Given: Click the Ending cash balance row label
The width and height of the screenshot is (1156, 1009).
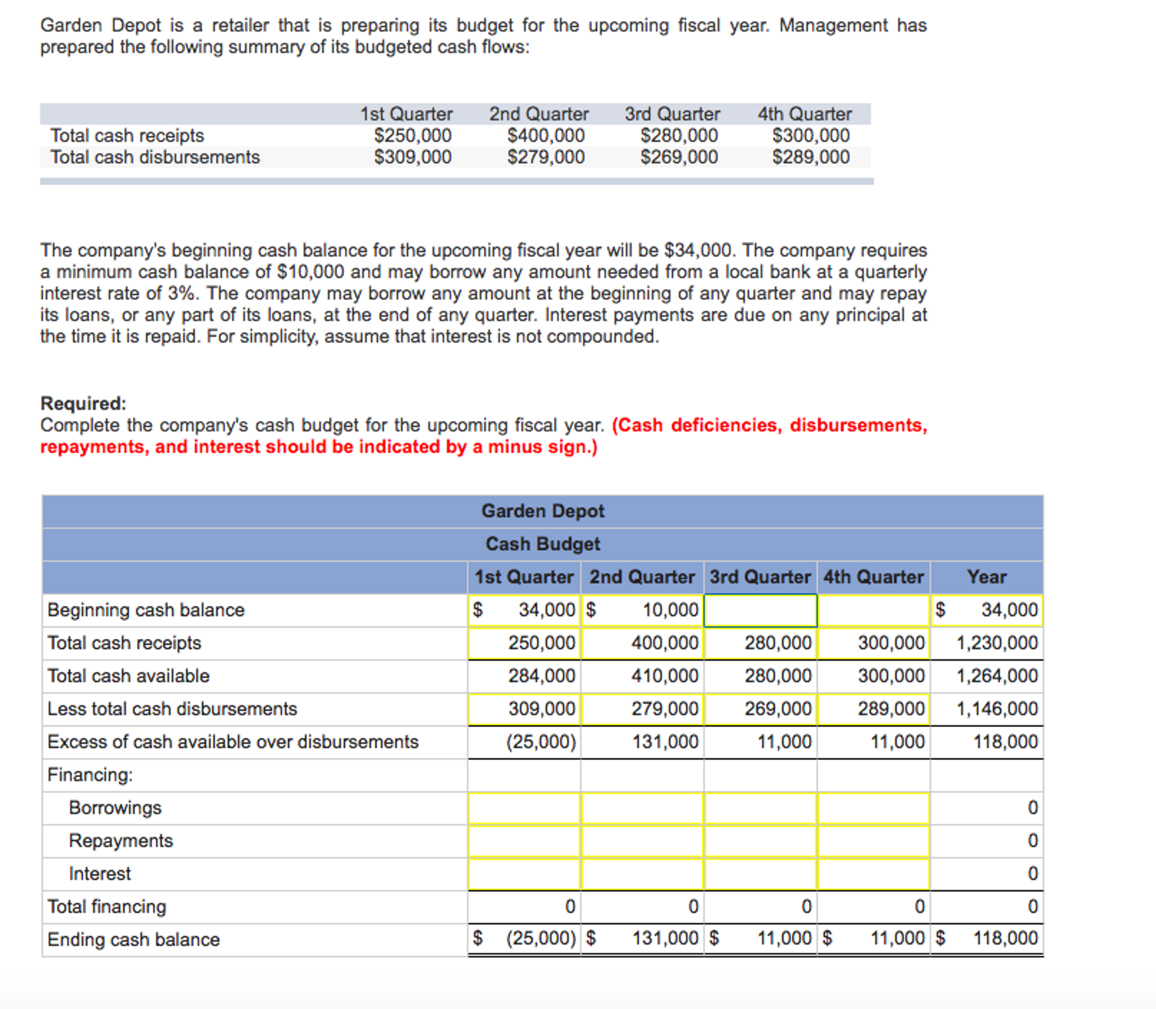Looking at the screenshot, I should (133, 939).
